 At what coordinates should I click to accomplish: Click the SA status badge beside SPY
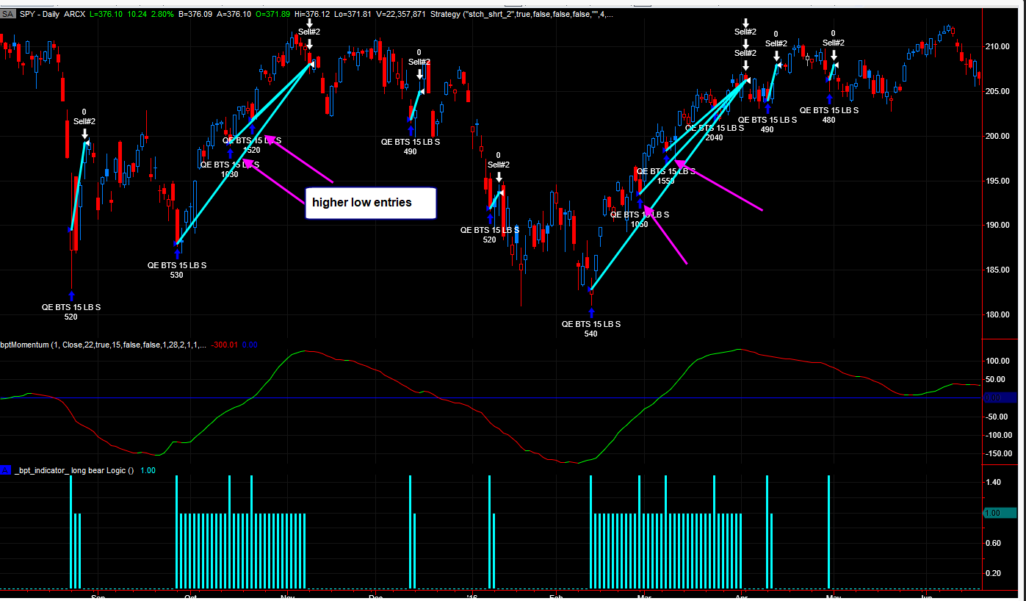tap(7, 14)
